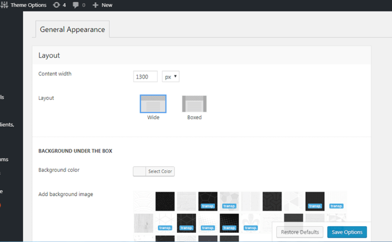Choose the first light wave pattern thumbnail

(x=143, y=201)
